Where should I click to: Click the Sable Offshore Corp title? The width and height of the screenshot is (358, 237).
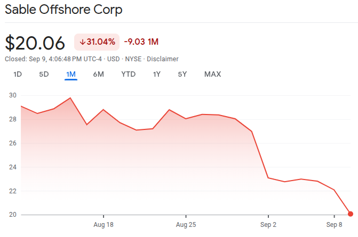tap(63, 10)
